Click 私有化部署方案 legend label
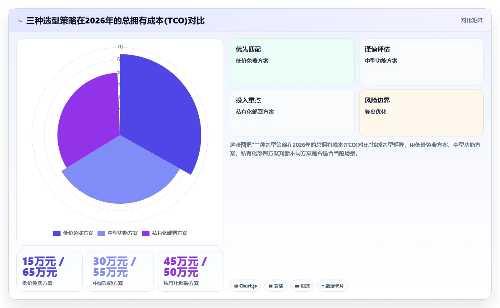Image resolution: width=500 pixels, height=308 pixels. (x=169, y=233)
